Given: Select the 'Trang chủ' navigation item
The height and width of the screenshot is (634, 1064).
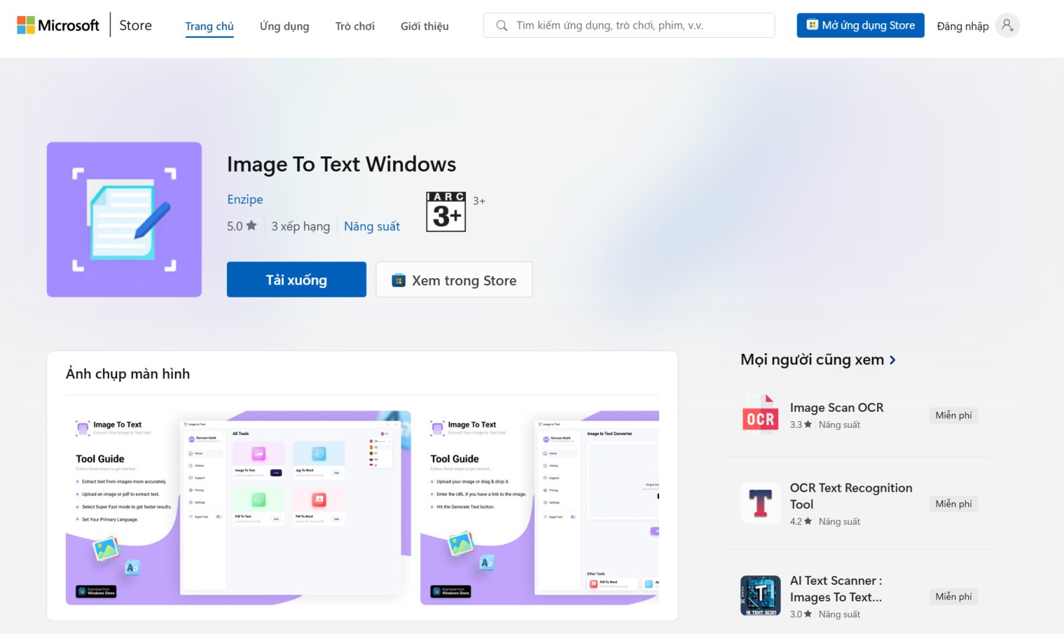Looking at the screenshot, I should pos(209,26).
